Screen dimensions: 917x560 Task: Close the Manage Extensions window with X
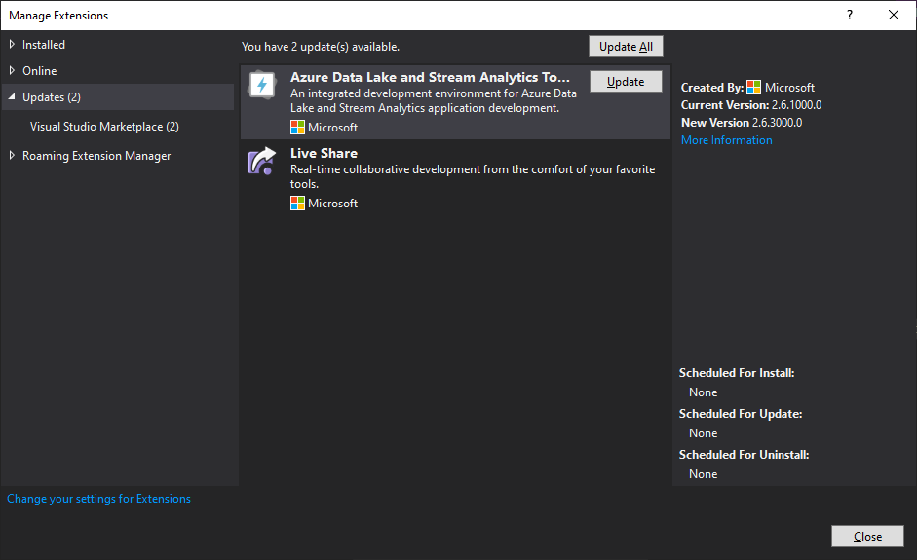[x=893, y=16]
